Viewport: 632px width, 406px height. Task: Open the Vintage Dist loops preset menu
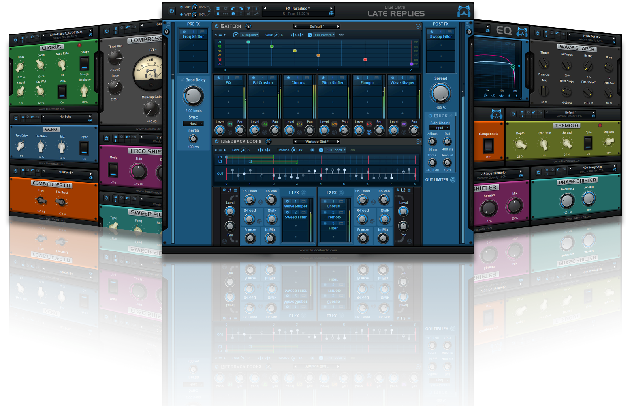[317, 142]
